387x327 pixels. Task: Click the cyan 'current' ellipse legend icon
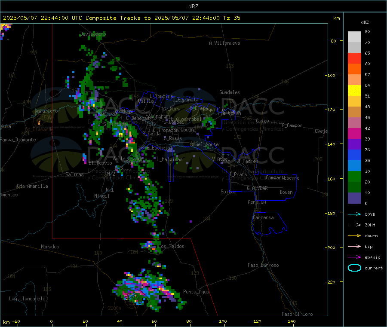tap(354, 268)
